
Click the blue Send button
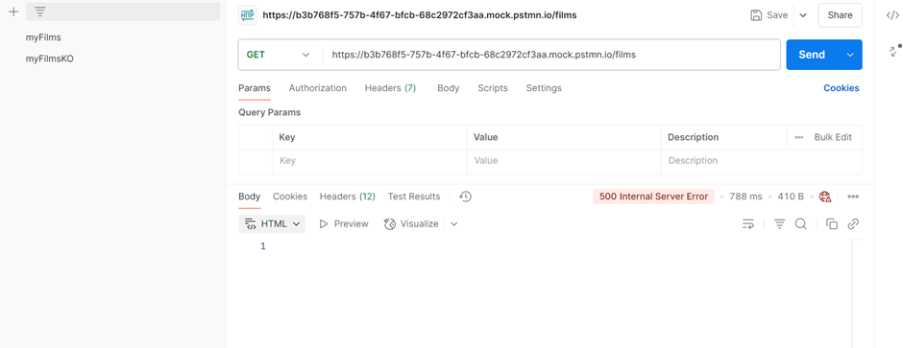coord(812,55)
